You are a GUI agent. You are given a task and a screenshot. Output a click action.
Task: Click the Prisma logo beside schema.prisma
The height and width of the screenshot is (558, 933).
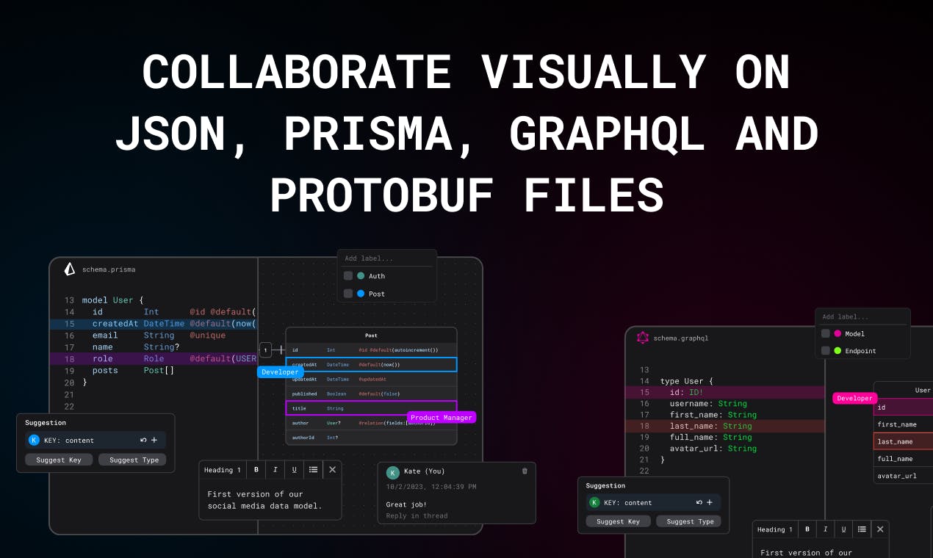70,269
